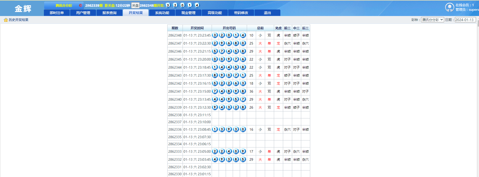Open the 高级功能 menu

215,13
